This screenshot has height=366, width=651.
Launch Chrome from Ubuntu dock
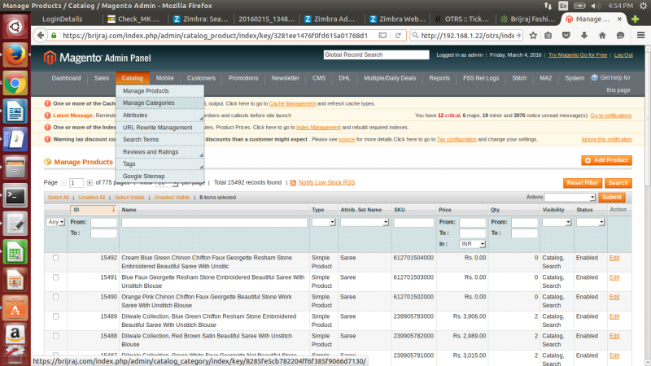point(15,84)
